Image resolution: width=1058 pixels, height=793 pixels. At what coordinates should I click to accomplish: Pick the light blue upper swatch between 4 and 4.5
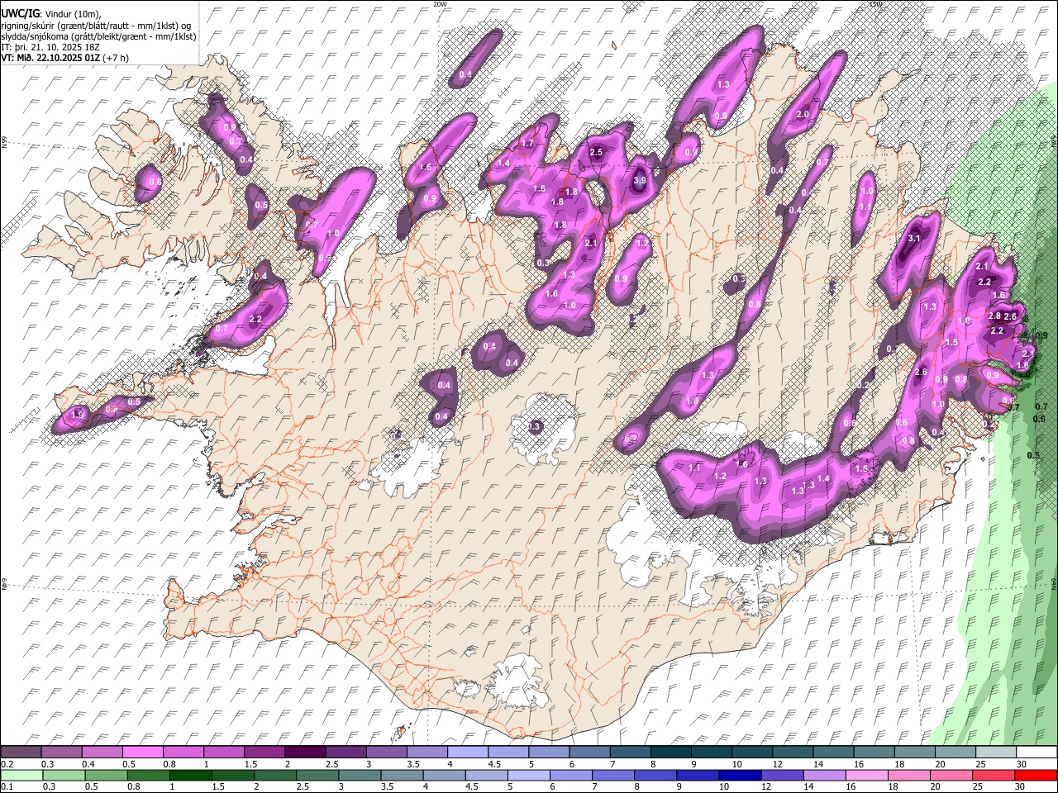click(x=466, y=753)
